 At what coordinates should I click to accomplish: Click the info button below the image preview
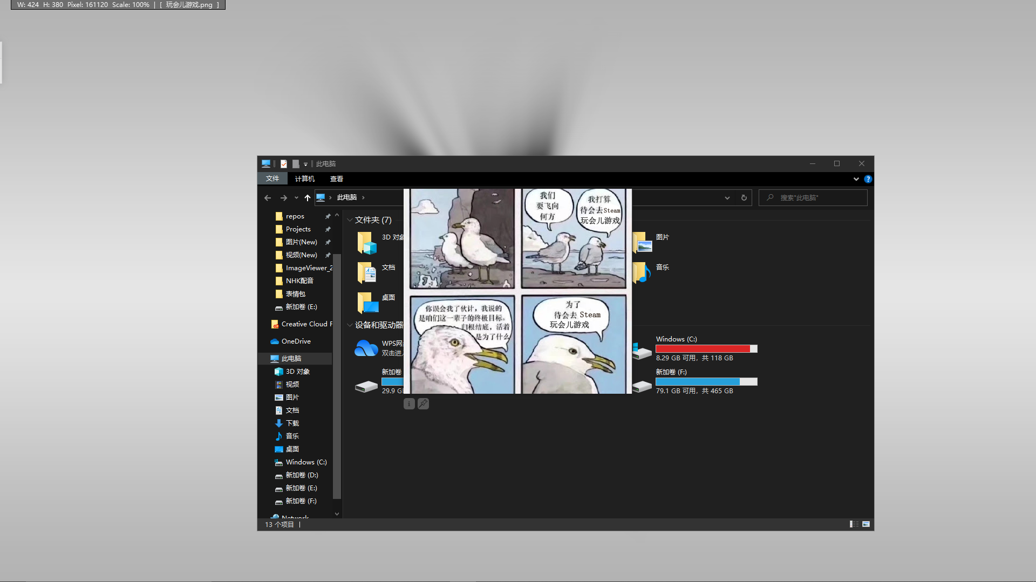pos(409,403)
